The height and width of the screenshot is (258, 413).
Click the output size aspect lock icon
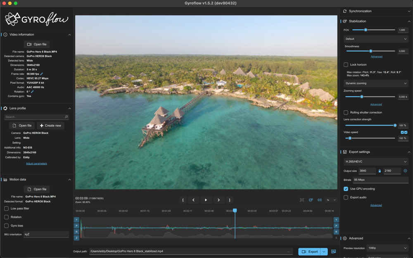(380, 171)
